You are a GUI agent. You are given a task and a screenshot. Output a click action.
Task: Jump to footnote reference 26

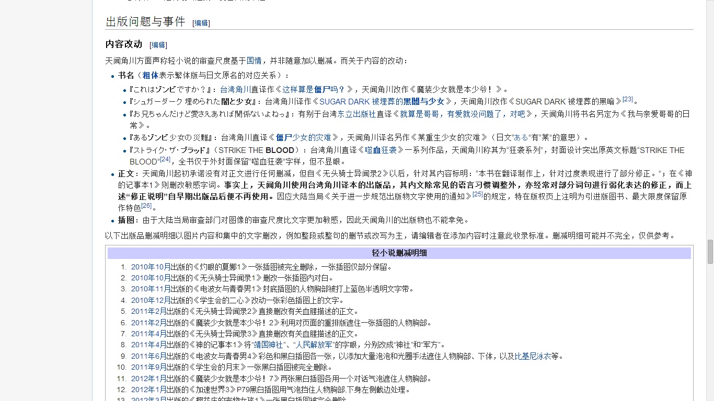pyautogui.click(x=146, y=206)
